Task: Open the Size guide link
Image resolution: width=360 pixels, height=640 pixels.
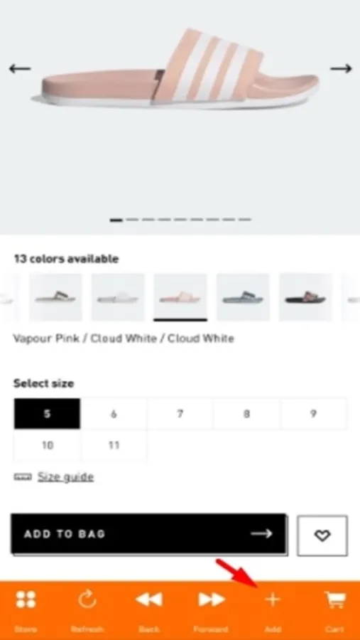Action: click(65, 476)
